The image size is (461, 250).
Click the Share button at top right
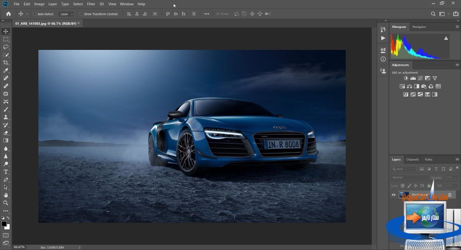coord(455,14)
